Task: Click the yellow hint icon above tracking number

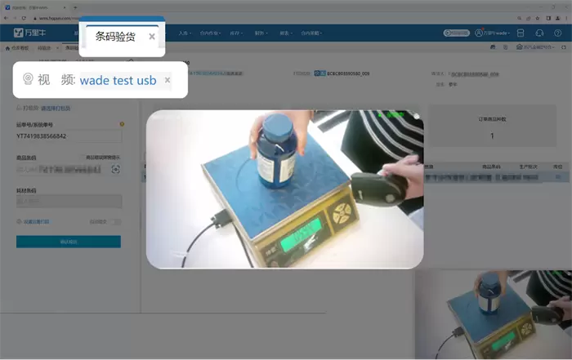Action: (x=122, y=124)
